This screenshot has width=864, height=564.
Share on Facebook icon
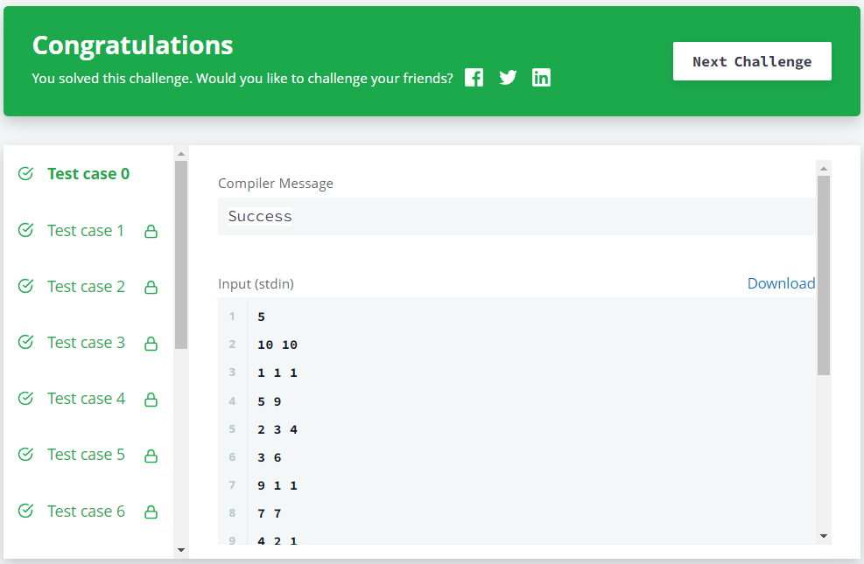point(474,78)
